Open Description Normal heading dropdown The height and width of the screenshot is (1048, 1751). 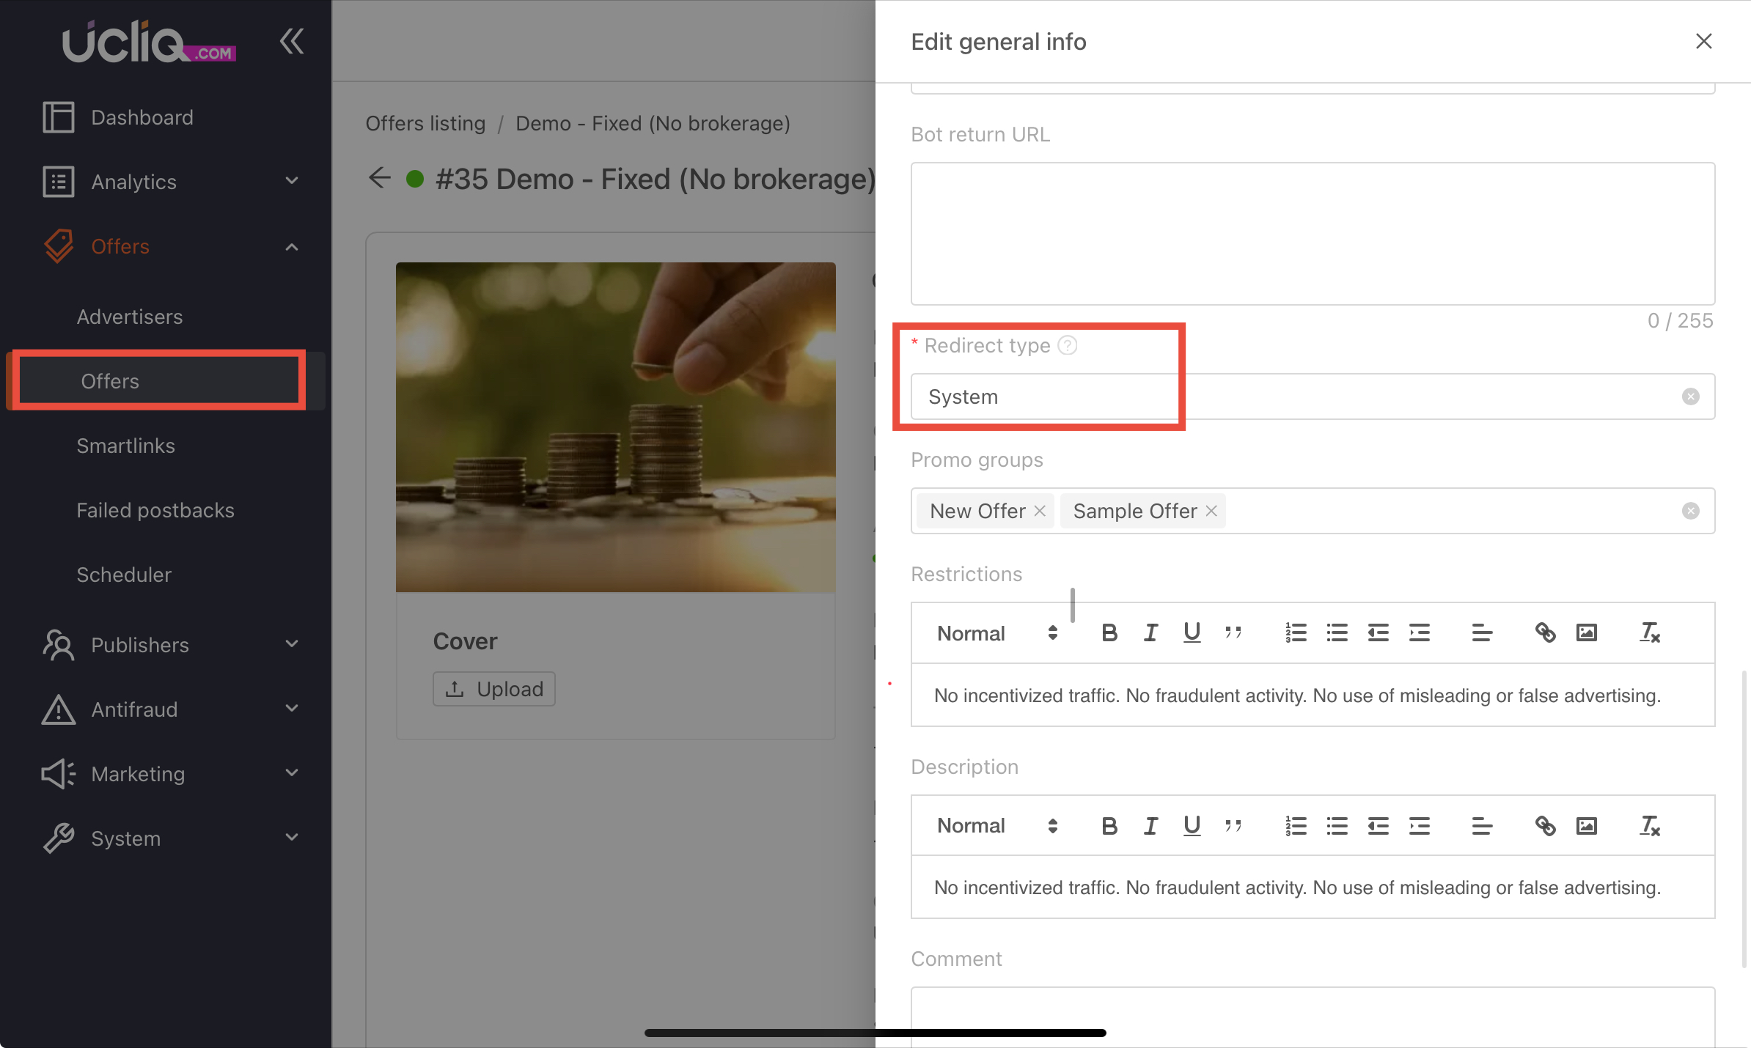point(997,825)
